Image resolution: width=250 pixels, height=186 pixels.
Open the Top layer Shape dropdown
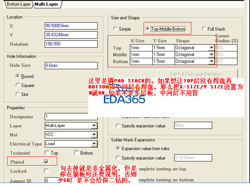(211, 48)
